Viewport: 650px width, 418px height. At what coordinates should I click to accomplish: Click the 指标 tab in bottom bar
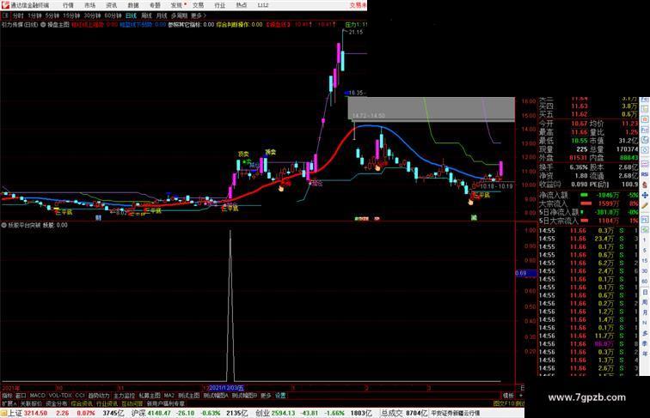pyautogui.click(x=7, y=396)
